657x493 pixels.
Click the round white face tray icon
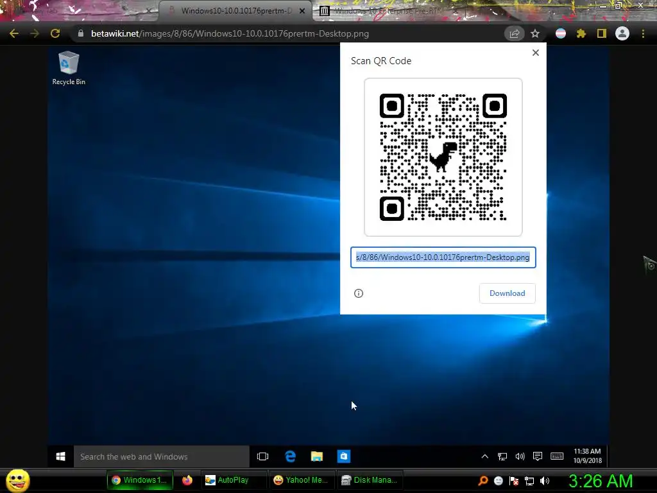click(498, 481)
